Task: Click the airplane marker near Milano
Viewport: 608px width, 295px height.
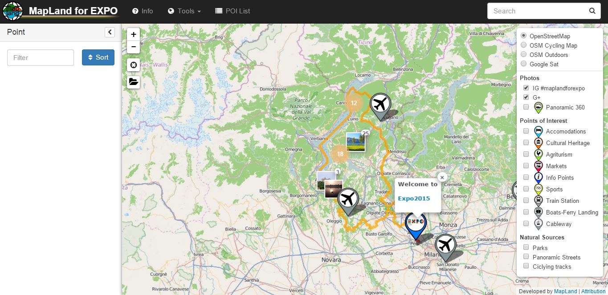Action: (445, 247)
